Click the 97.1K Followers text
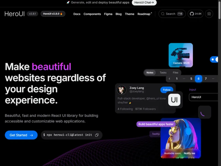221x166 pixels. click(146, 109)
